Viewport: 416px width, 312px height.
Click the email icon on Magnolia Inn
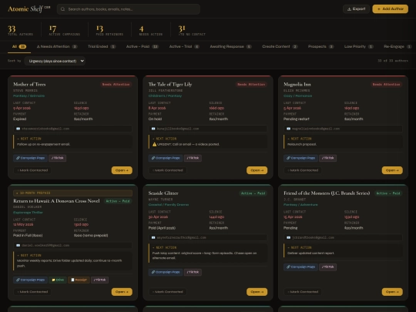[x=288, y=129]
